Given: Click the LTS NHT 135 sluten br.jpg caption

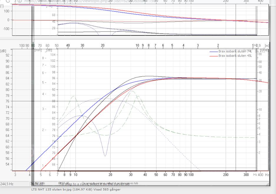Looking at the screenshot, I should click(x=76, y=189).
